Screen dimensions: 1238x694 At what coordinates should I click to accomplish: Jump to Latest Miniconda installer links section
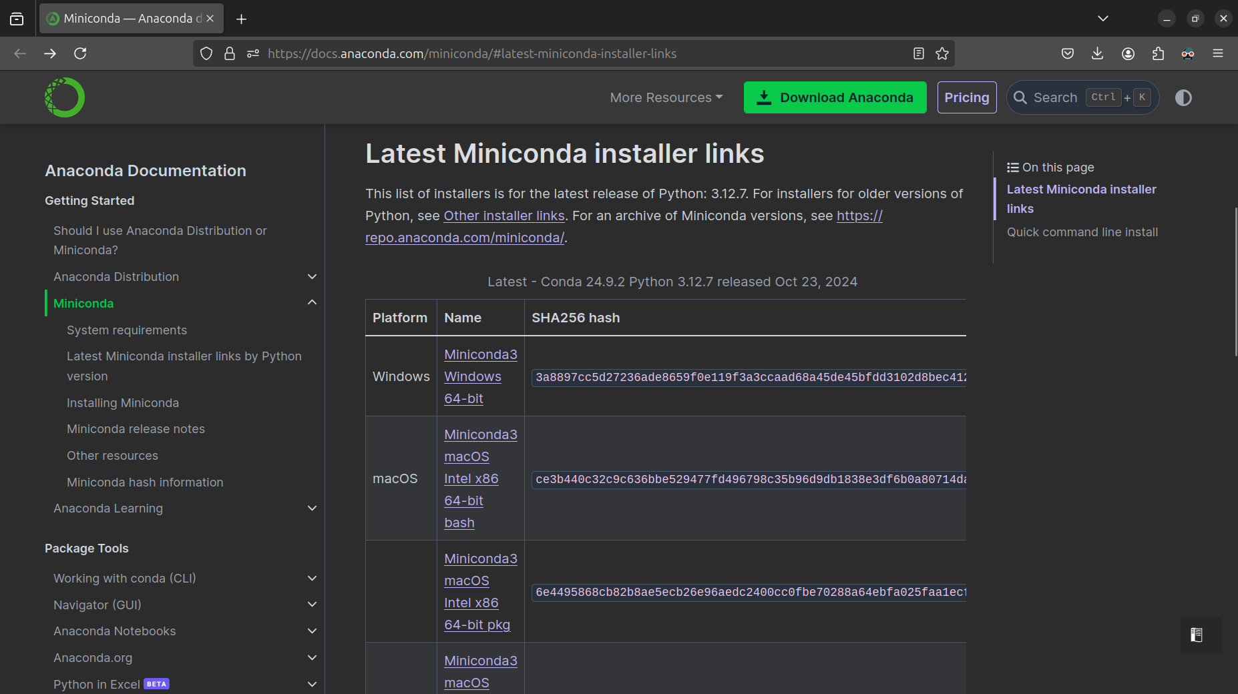coord(1081,199)
